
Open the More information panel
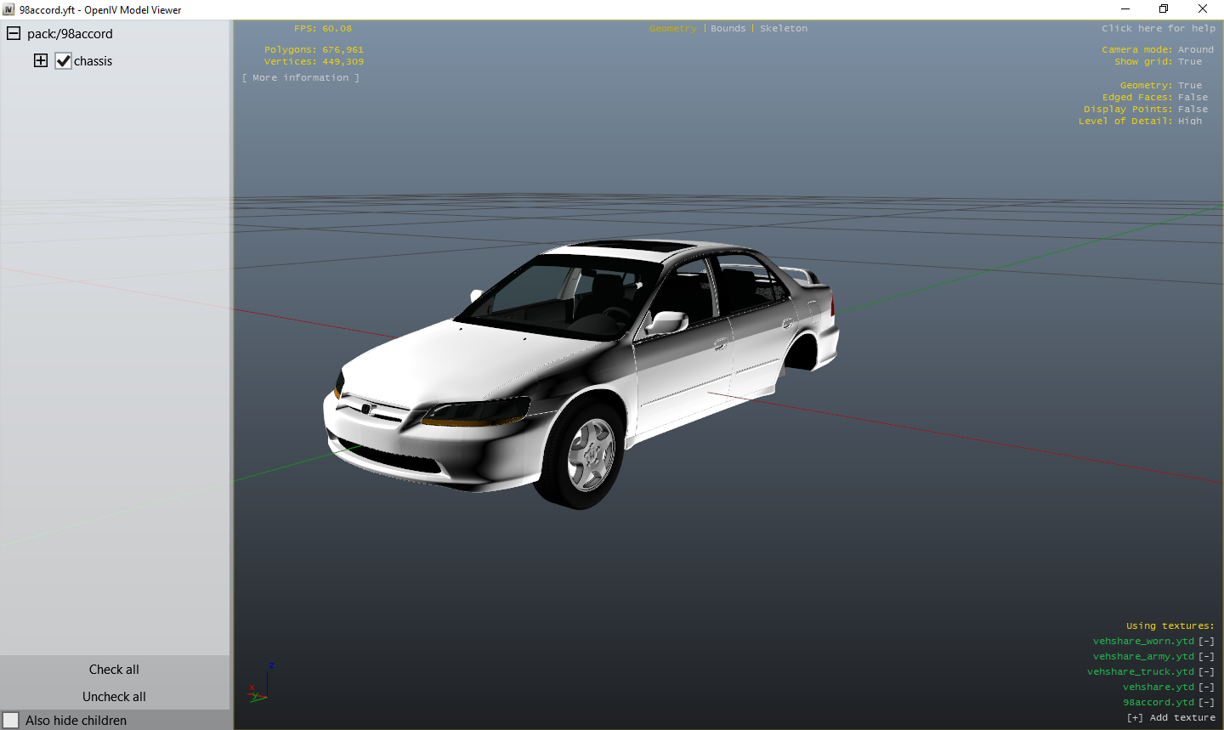301,76
